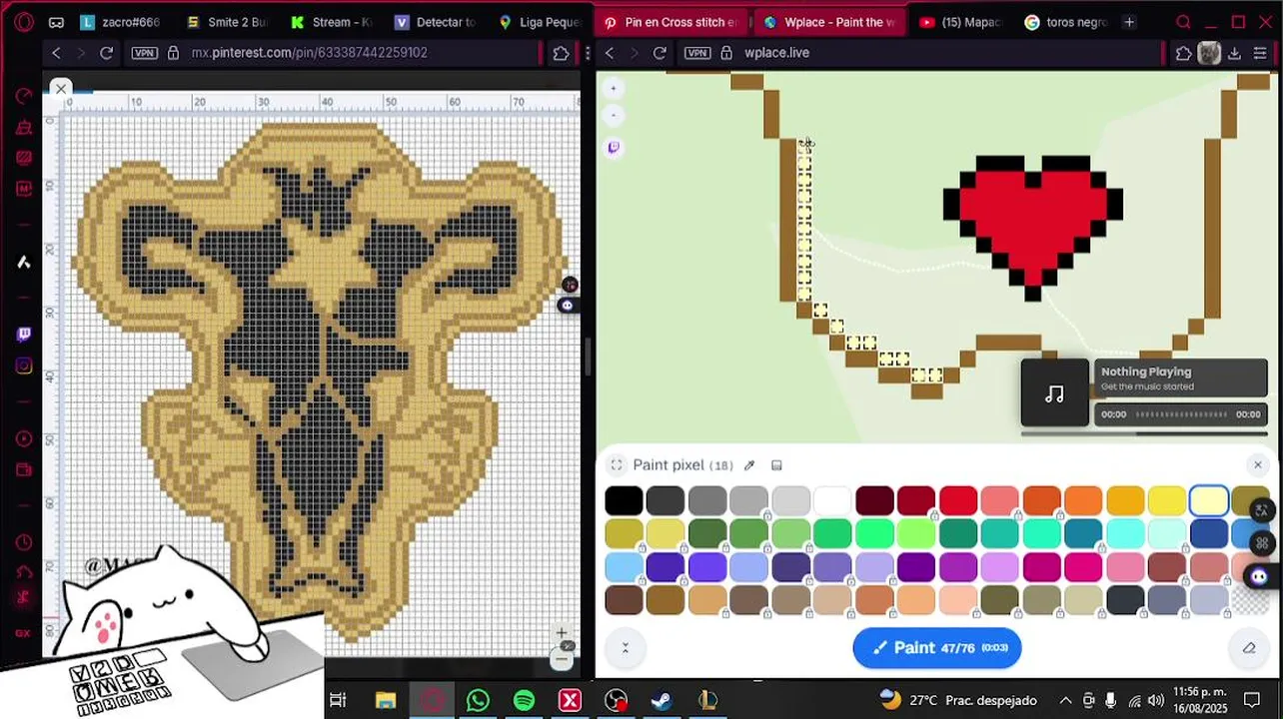Click the Twitch icon on Wplace map

click(614, 147)
